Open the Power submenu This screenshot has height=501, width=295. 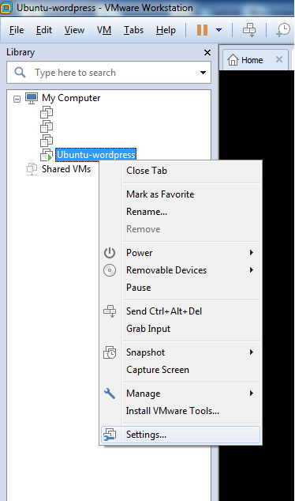coord(181,253)
